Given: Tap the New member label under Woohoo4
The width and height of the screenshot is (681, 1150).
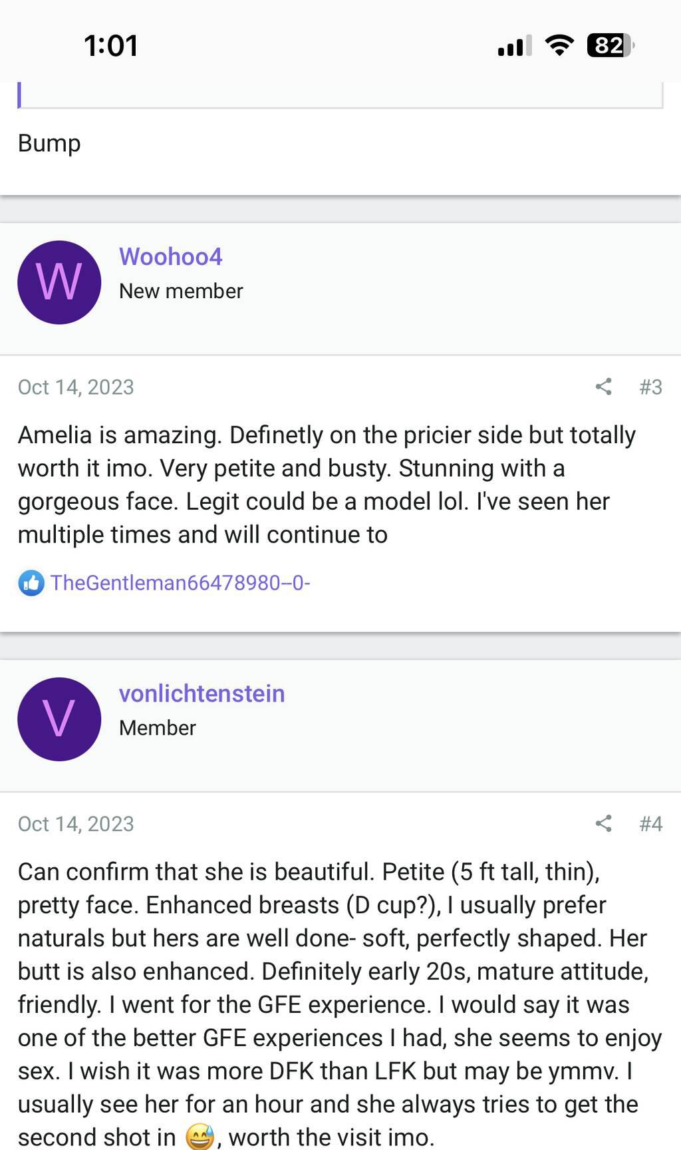Looking at the screenshot, I should [x=181, y=291].
